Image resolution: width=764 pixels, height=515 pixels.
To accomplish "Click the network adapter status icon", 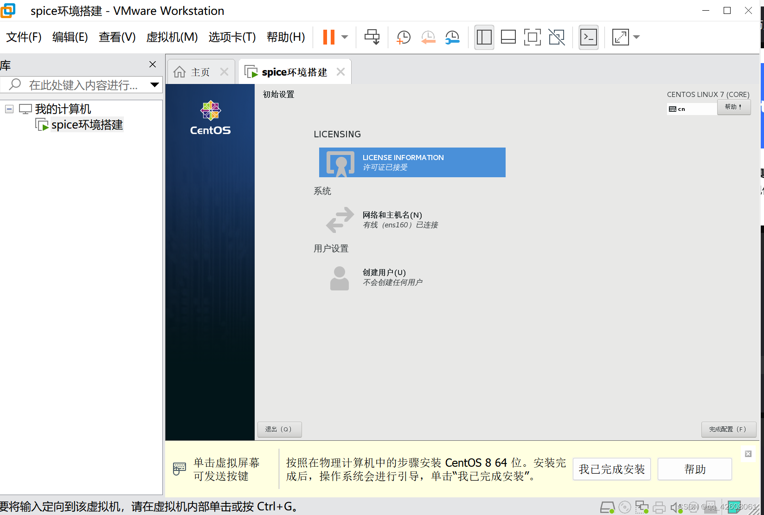I will [x=642, y=507].
